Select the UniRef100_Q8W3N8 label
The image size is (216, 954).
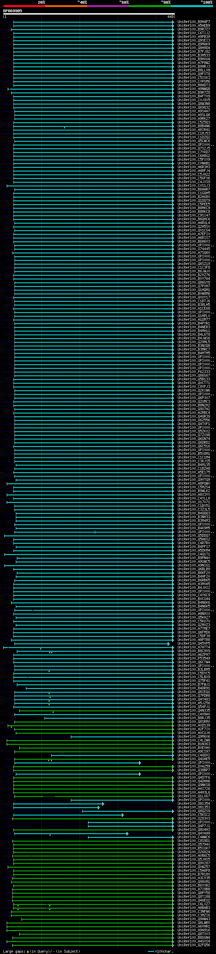tap(193, 104)
